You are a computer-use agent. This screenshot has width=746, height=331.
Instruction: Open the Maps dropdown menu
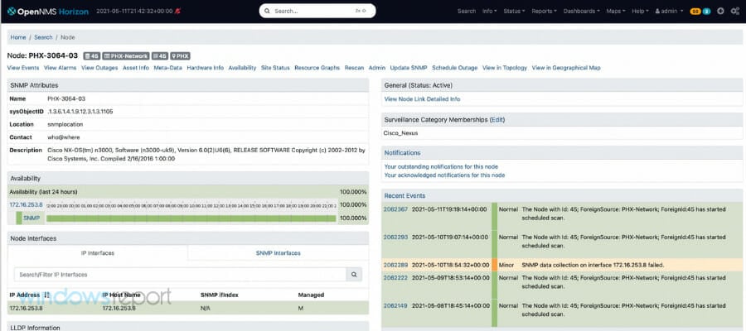[x=616, y=11]
